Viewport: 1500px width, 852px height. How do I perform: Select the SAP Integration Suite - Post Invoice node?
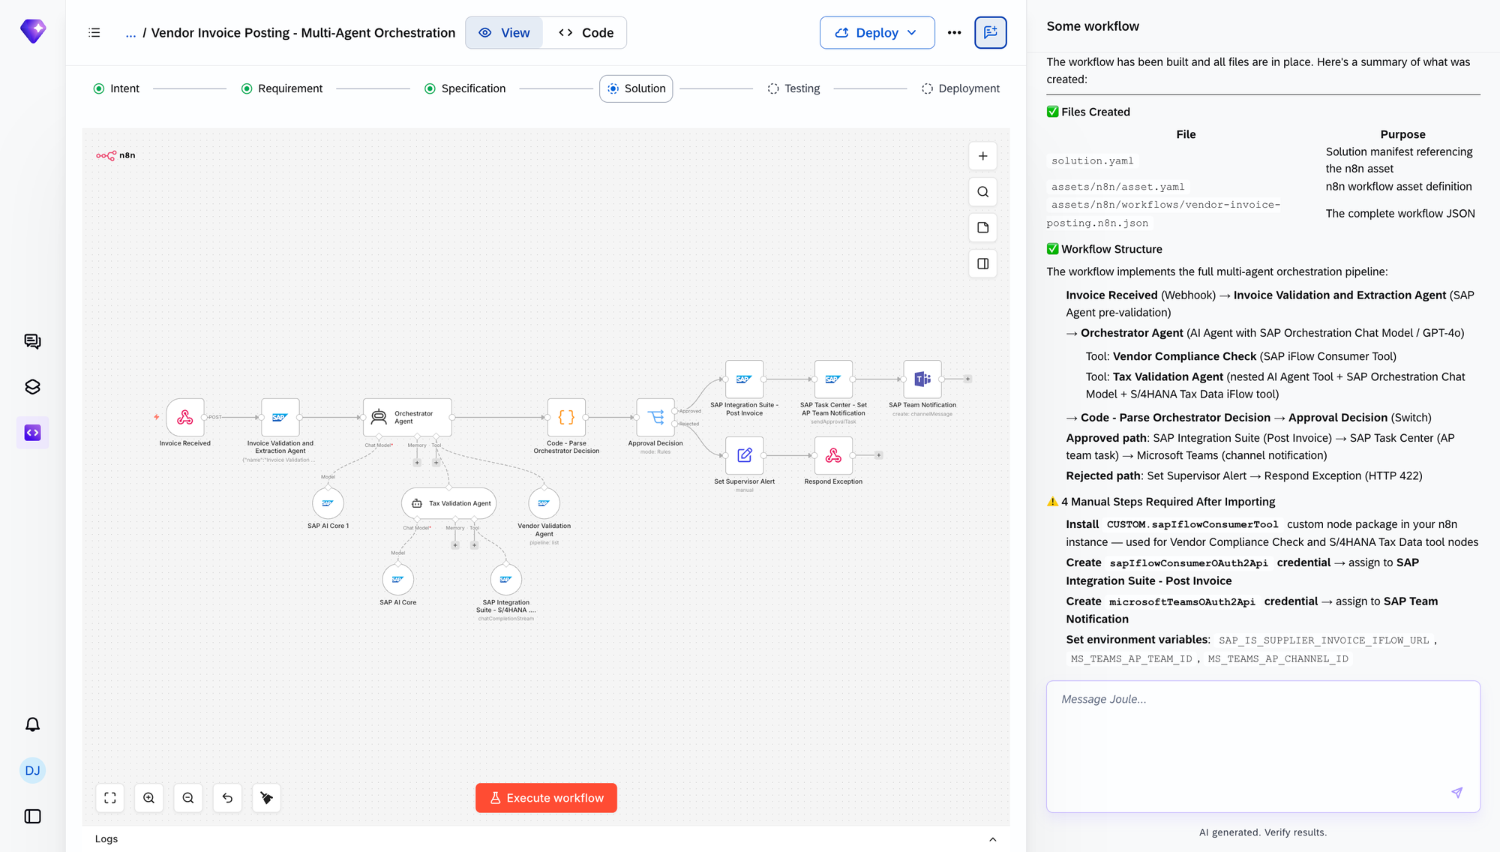coord(745,379)
